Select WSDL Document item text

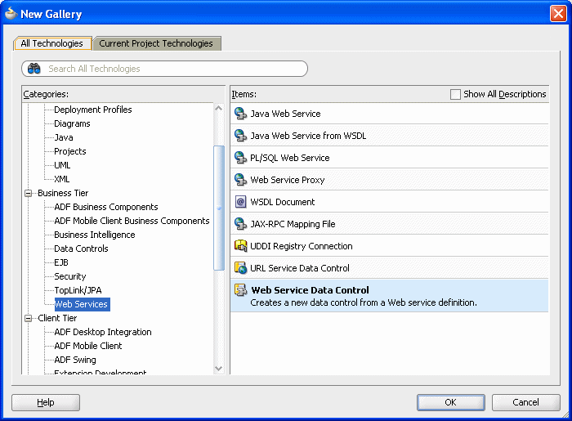point(283,202)
